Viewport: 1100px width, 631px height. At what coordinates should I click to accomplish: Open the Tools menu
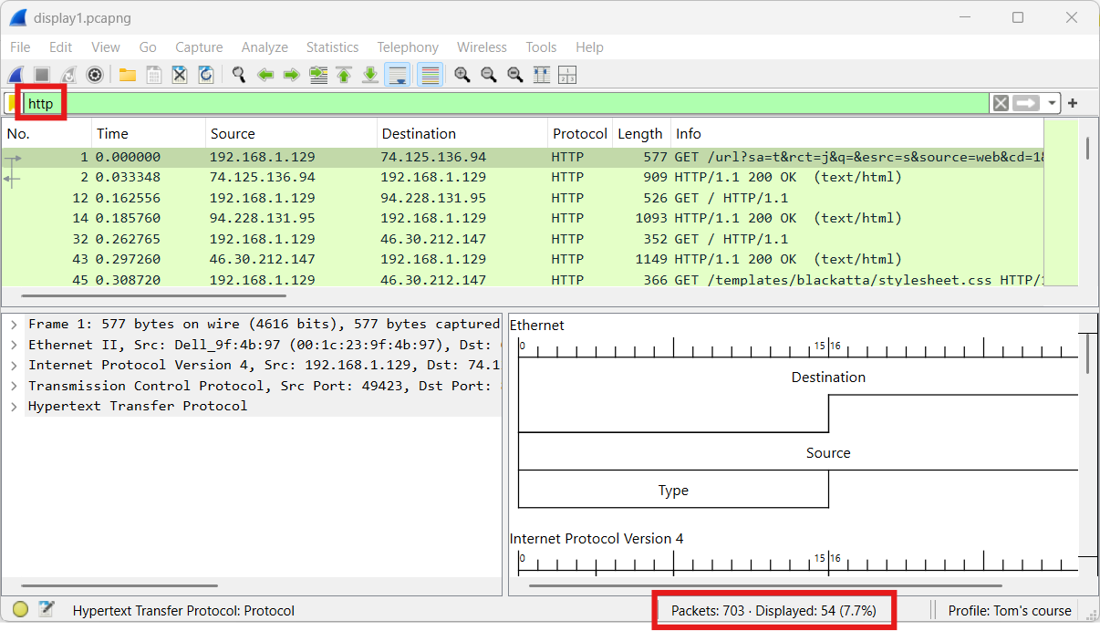[541, 47]
